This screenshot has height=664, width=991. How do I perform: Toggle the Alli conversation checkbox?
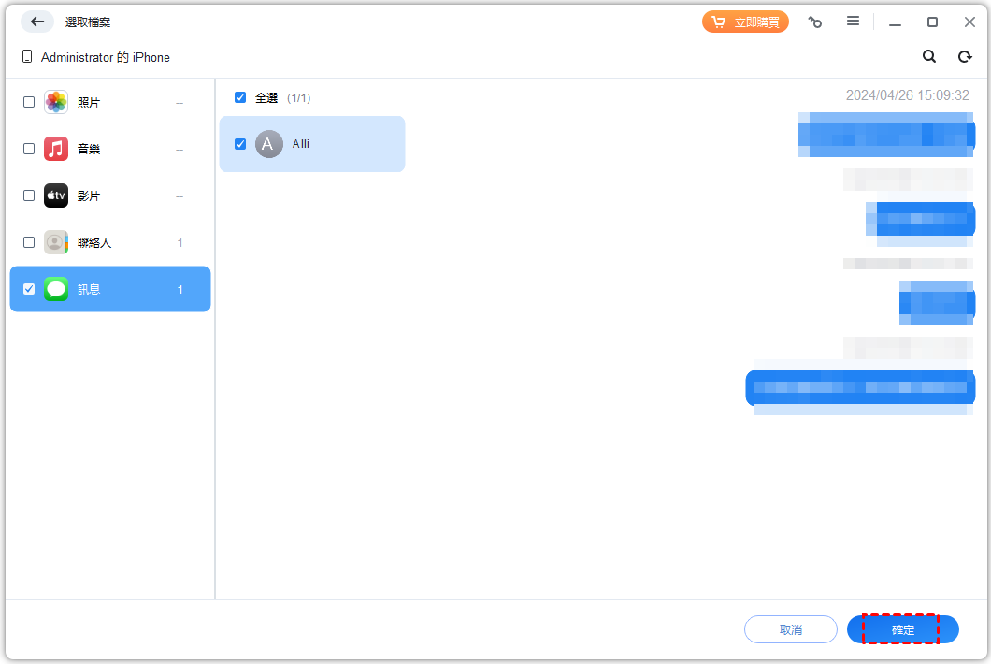pos(240,144)
